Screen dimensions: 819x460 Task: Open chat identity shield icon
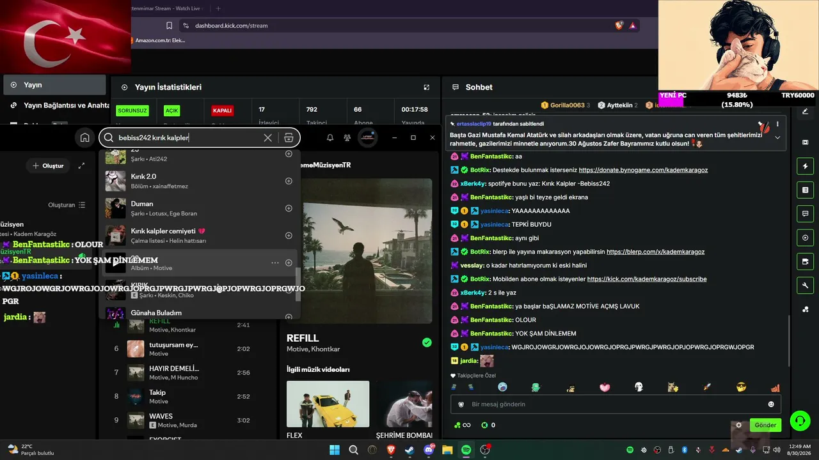point(461,404)
